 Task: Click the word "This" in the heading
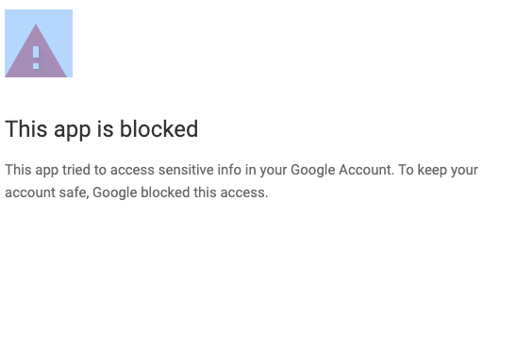click(26, 128)
